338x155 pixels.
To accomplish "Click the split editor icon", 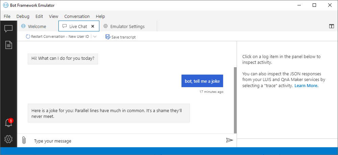I will tap(331, 26).
